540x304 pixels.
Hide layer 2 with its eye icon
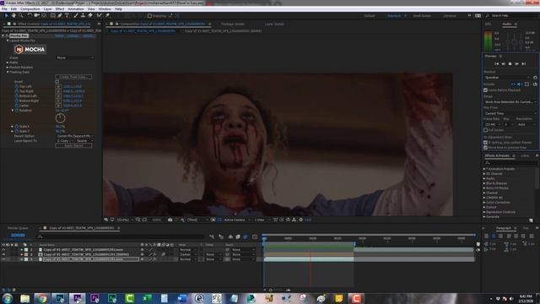tap(3, 254)
